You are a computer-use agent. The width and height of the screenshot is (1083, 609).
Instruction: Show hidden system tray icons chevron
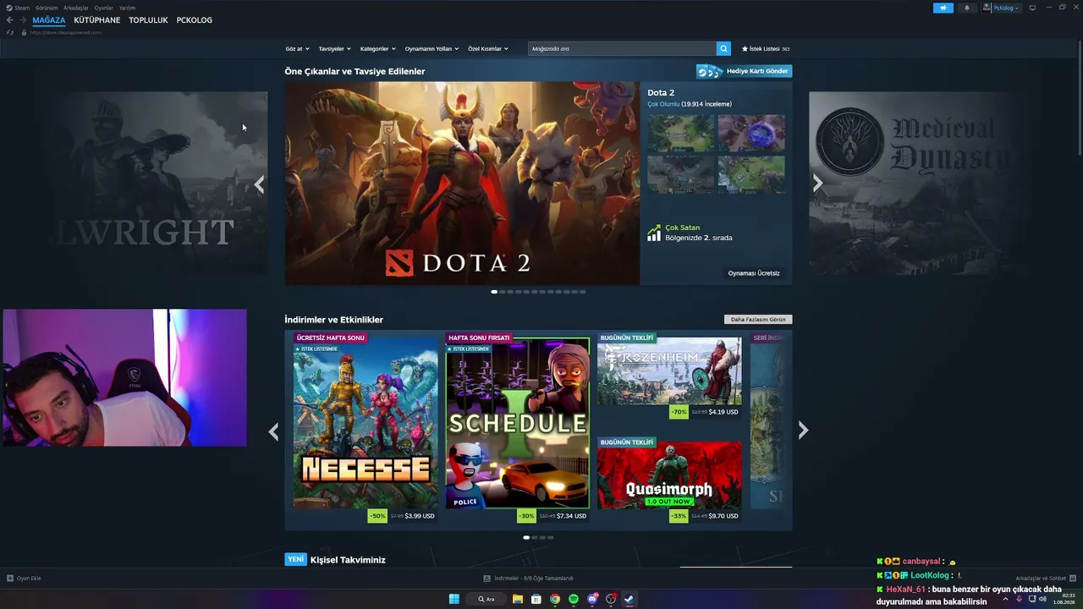click(1005, 599)
